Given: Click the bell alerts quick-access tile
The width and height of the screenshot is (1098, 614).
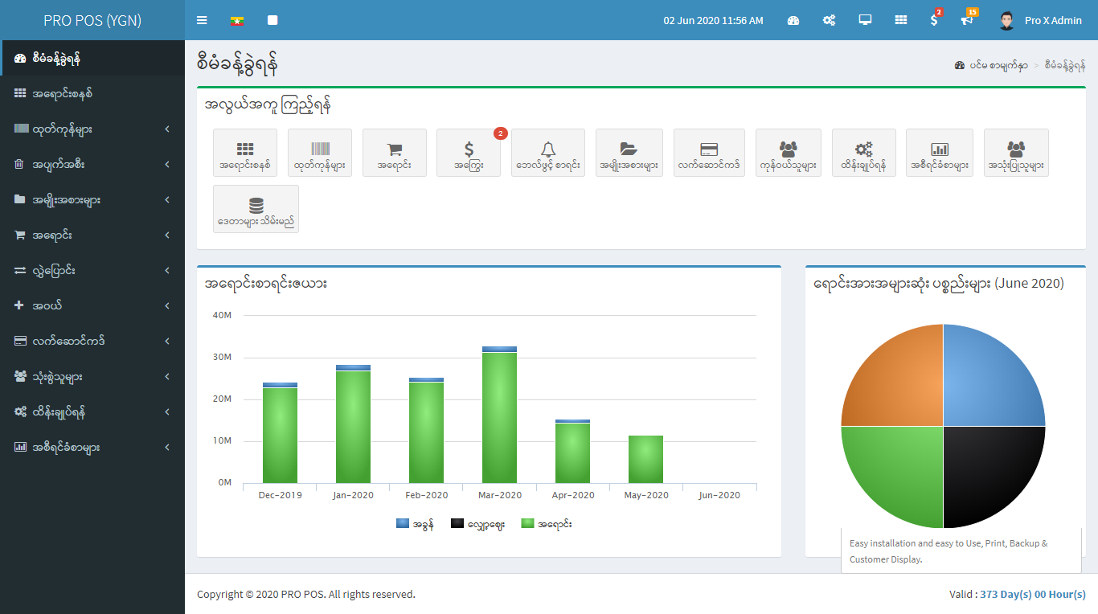Looking at the screenshot, I should tap(548, 153).
